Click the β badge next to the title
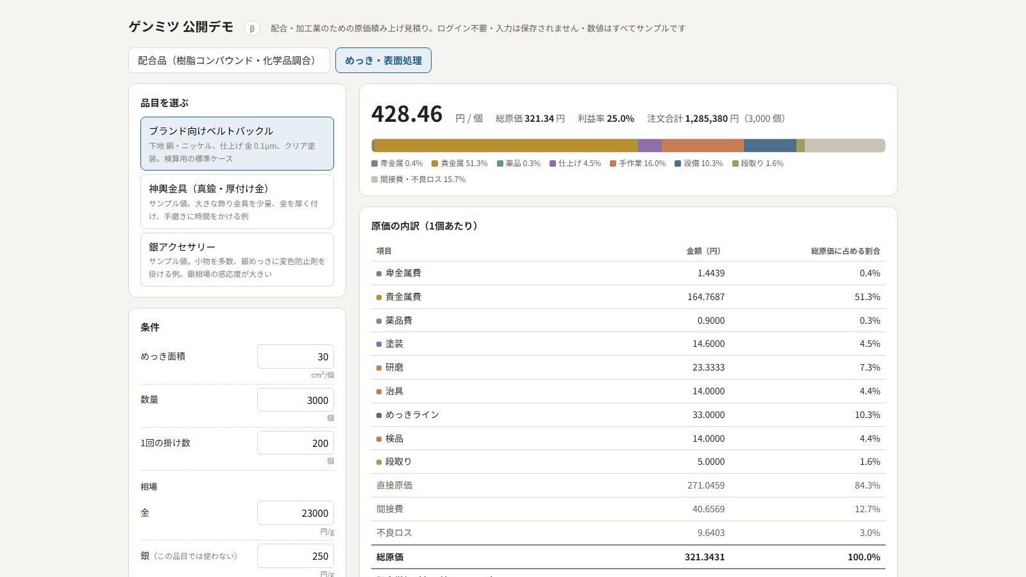Image resolution: width=1026 pixels, height=577 pixels. click(x=252, y=28)
